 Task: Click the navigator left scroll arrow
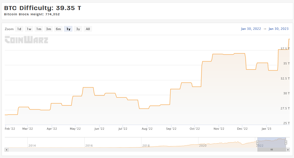pyautogui.click(x=7, y=150)
